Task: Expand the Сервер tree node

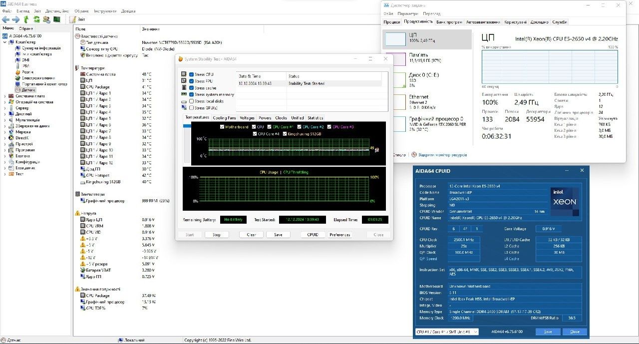Action: [5, 108]
